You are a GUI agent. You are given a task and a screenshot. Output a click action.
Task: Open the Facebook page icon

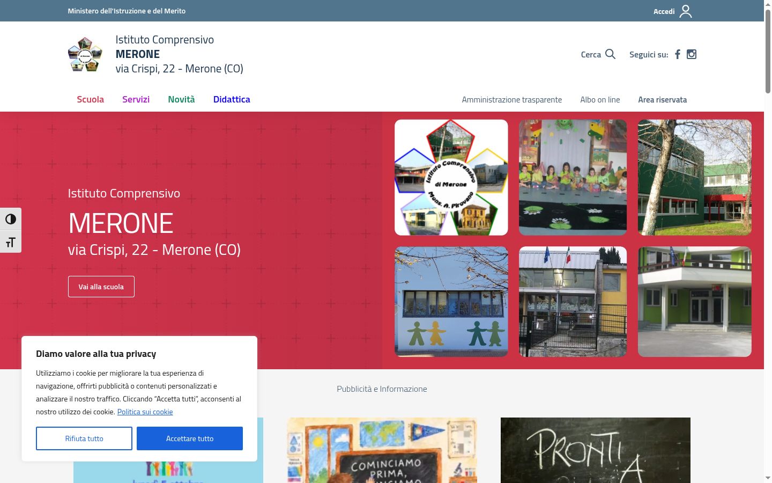678,54
